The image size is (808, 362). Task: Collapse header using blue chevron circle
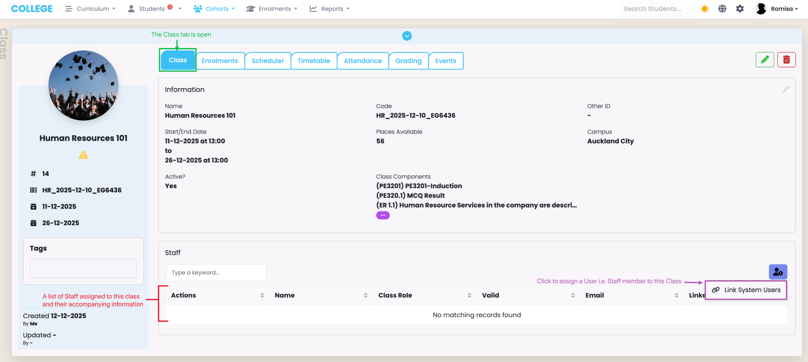tap(407, 36)
